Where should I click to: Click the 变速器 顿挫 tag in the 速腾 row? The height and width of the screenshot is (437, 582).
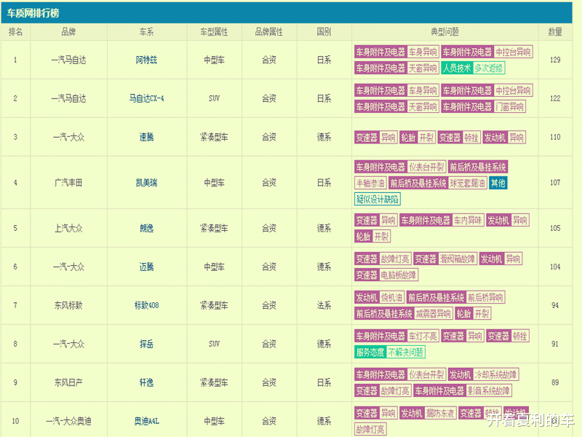pyautogui.click(x=460, y=138)
